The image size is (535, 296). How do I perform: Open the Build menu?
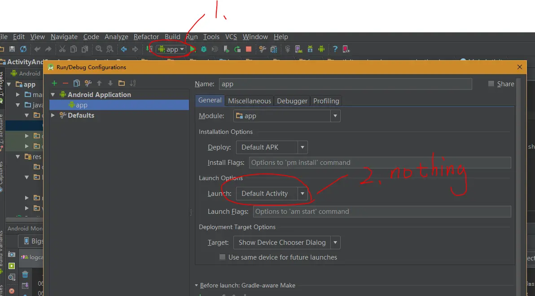(172, 36)
